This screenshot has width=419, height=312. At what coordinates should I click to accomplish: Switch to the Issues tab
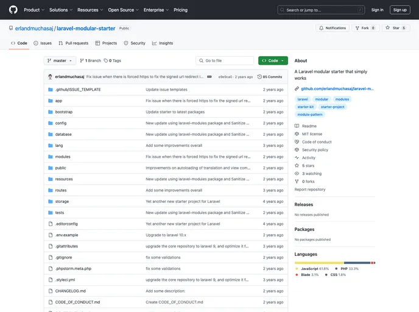click(43, 43)
